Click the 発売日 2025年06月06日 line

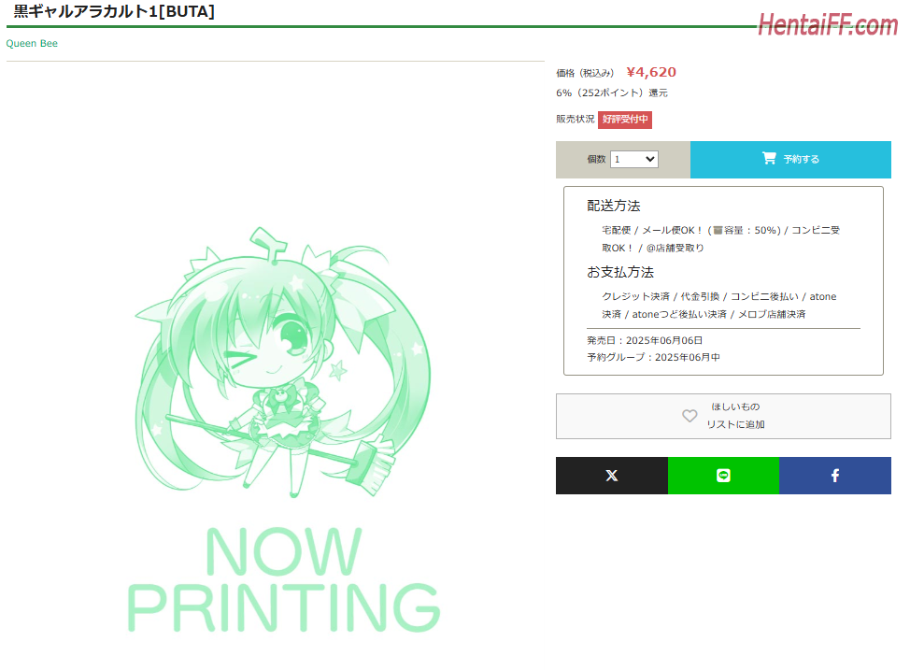coord(645,340)
